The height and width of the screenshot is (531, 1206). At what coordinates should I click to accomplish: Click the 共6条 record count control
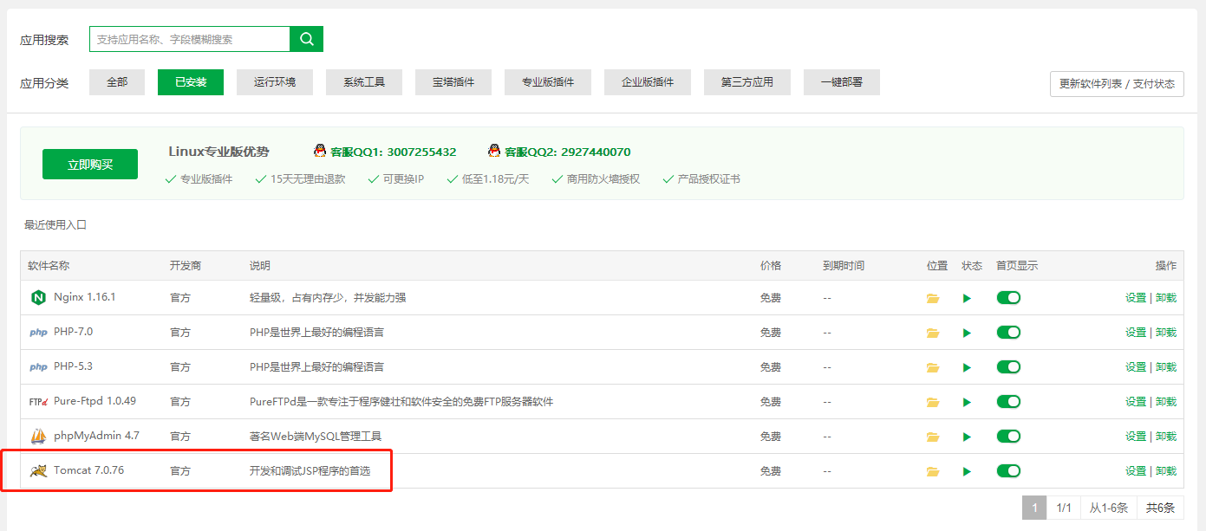1162,508
